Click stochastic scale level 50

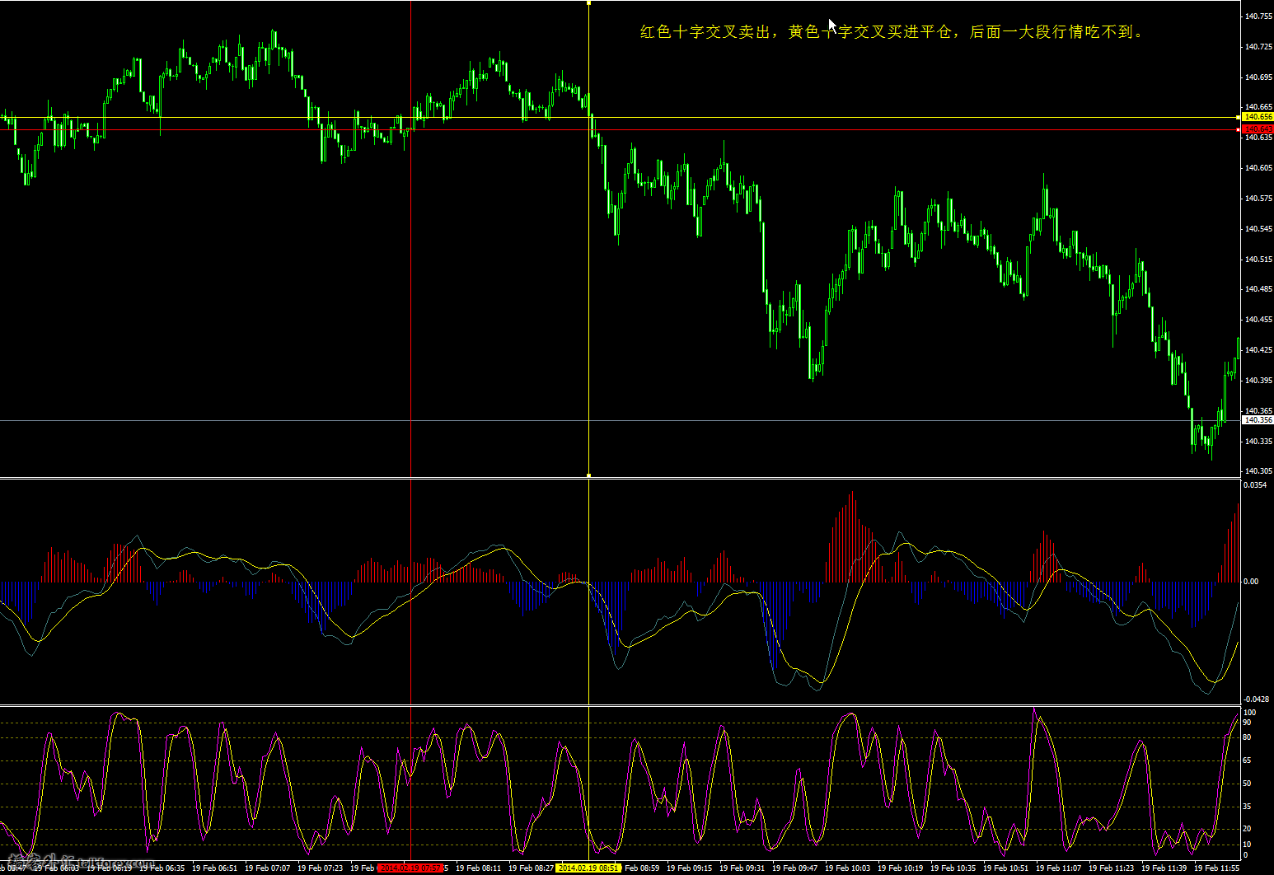pos(1248,784)
